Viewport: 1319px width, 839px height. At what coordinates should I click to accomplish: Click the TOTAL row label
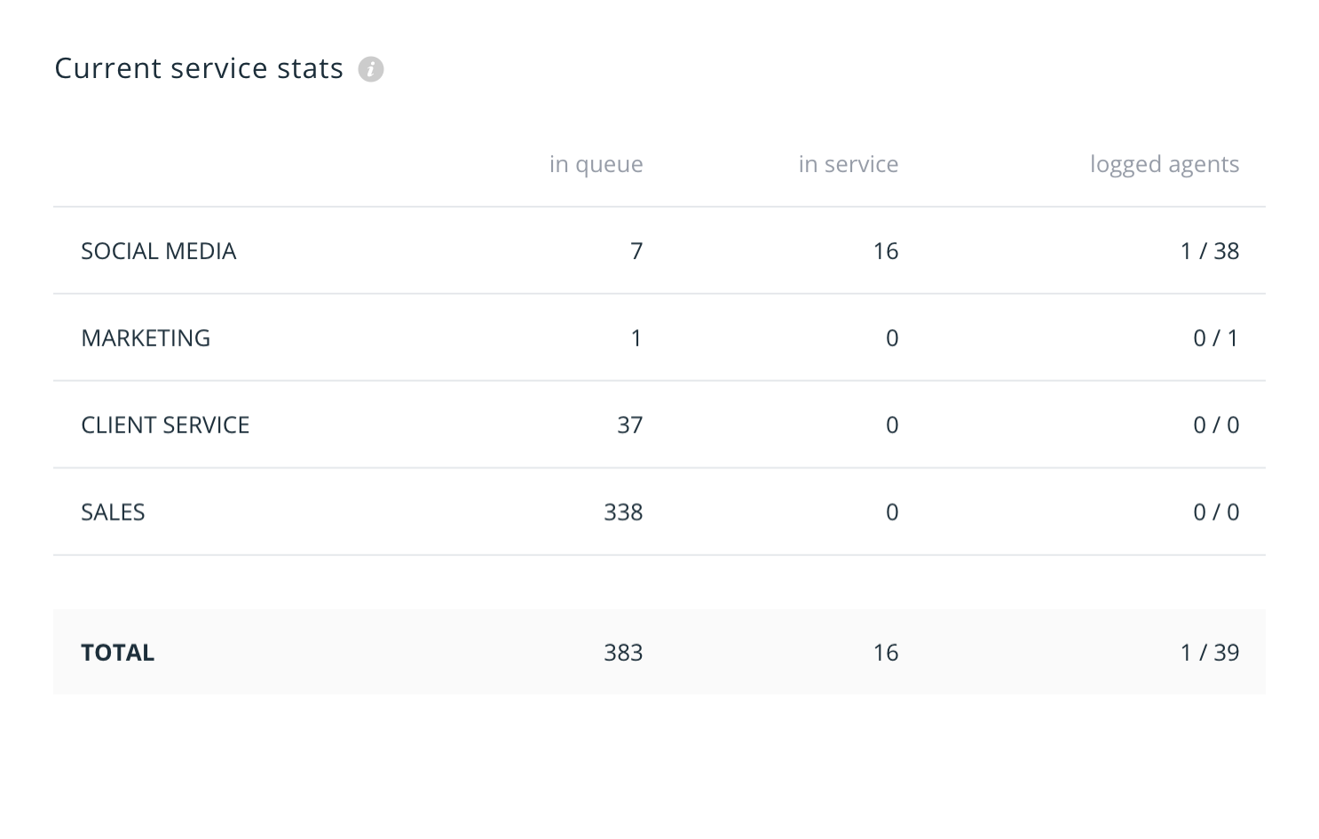pos(116,652)
